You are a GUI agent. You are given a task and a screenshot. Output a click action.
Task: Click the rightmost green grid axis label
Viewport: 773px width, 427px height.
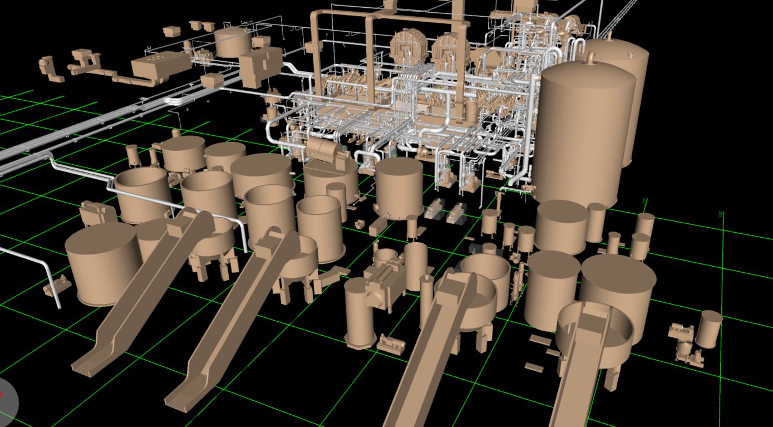click(x=721, y=214)
